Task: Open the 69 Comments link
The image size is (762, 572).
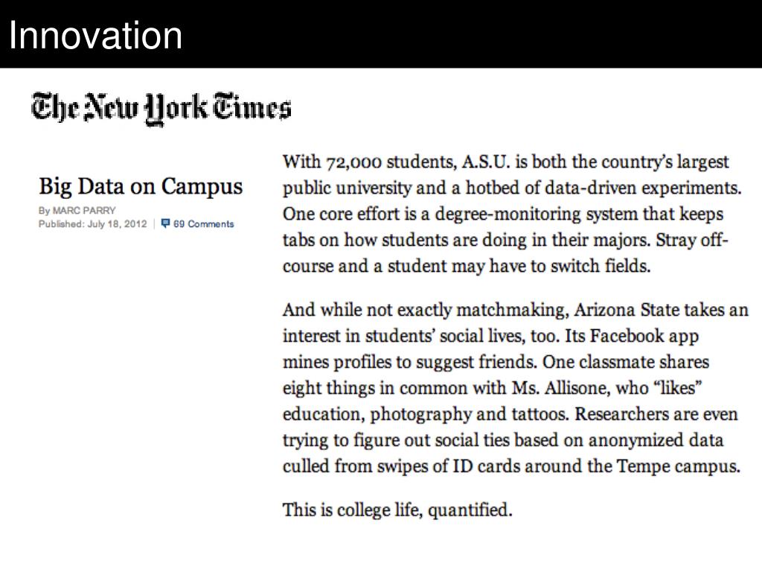Action: click(x=204, y=223)
